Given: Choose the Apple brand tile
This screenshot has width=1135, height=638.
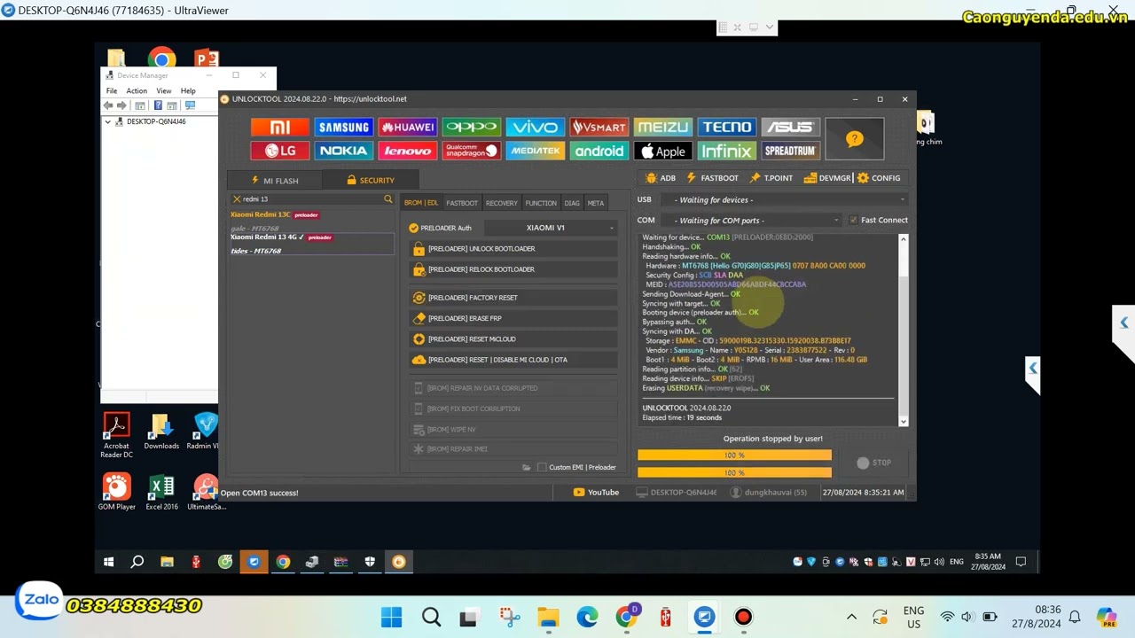Looking at the screenshot, I should click(x=662, y=151).
